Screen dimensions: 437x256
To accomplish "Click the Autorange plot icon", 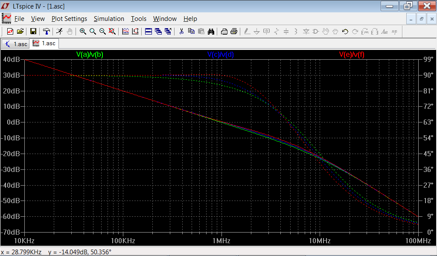I will tap(135, 31).
